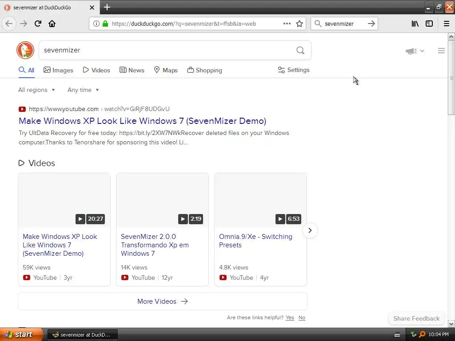Screen dimensions: 455x341
Task: Select the All results tab
Action: click(x=26, y=70)
